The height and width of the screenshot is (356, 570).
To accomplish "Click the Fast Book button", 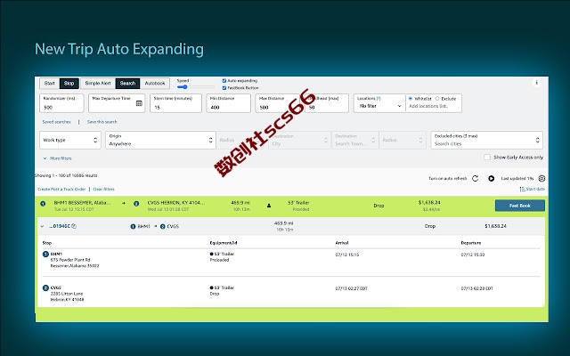I will [520, 206].
